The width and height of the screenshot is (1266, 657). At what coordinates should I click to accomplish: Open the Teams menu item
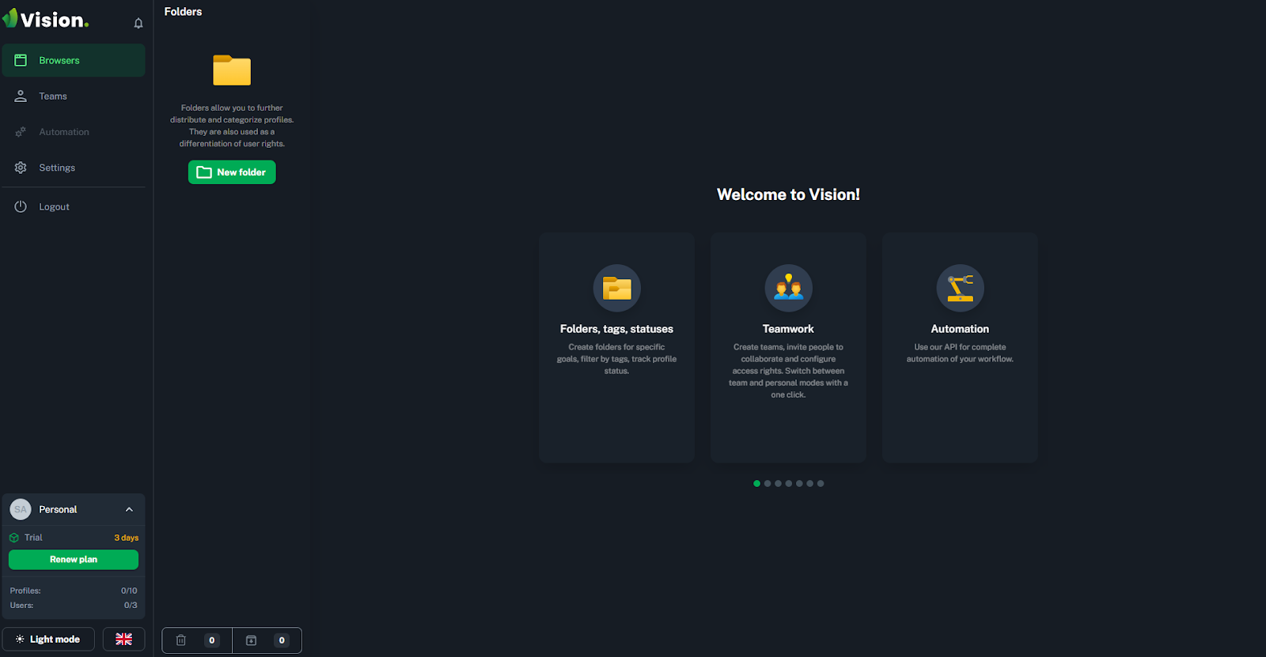click(x=53, y=96)
